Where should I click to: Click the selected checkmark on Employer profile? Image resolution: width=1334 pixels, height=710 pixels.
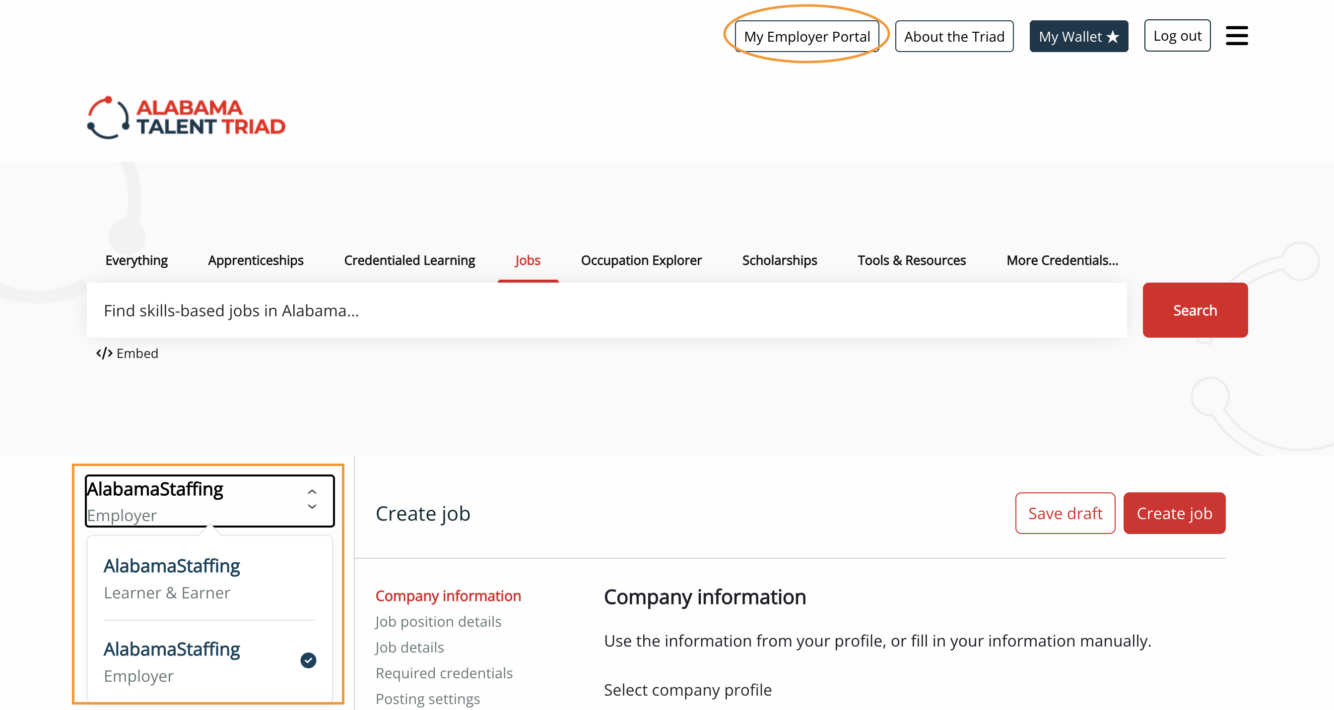pyautogui.click(x=308, y=660)
